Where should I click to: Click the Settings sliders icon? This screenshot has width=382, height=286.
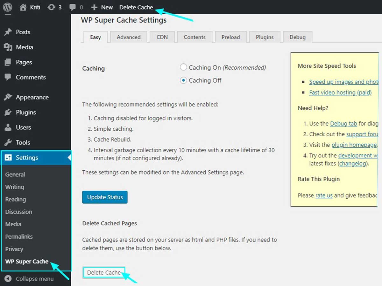pos(9,158)
